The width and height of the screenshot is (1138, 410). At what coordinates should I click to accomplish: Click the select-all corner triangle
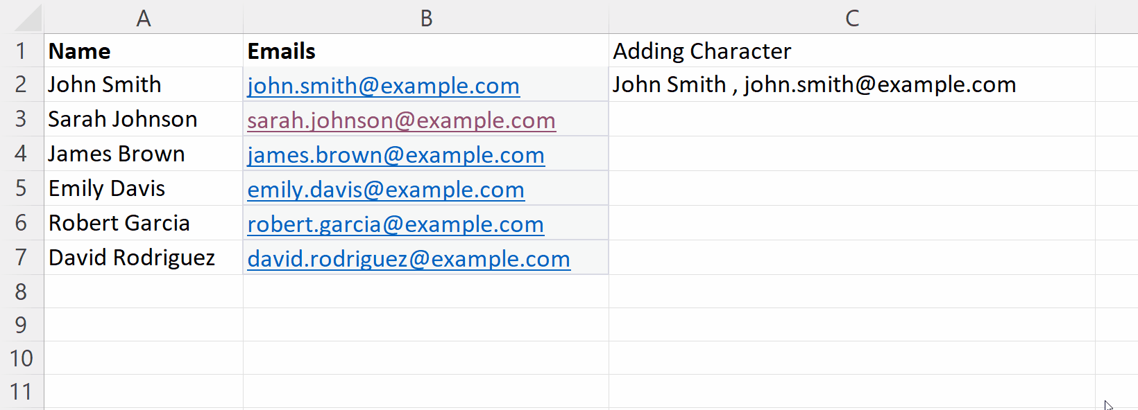28,18
